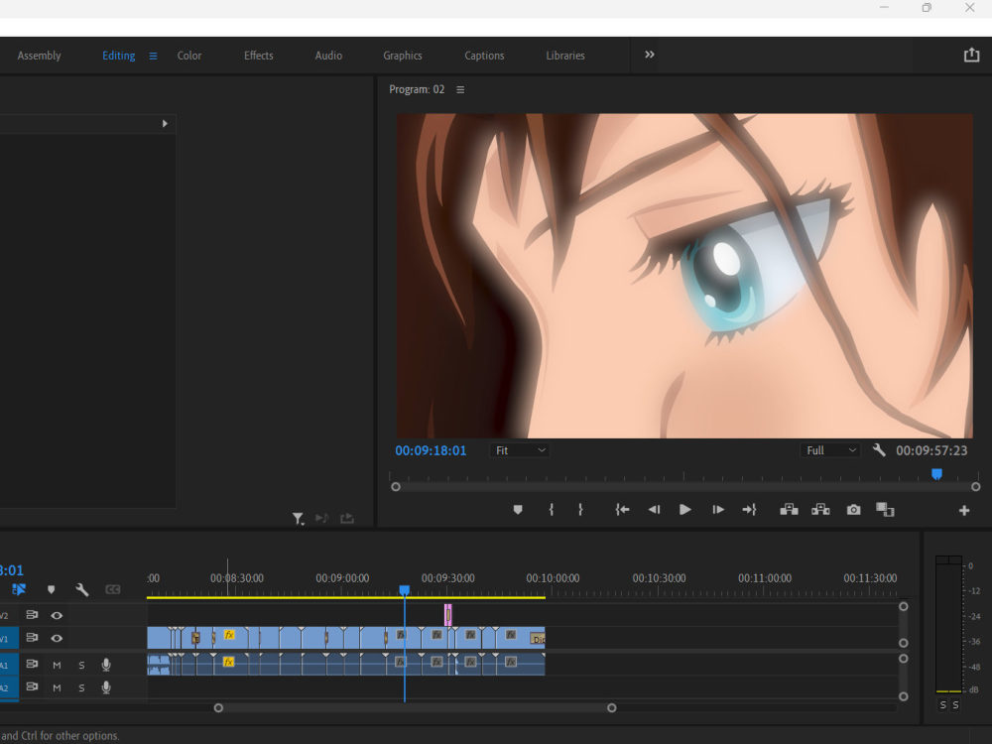Click the Mark In button
992x744 pixels.
pyautogui.click(x=551, y=509)
